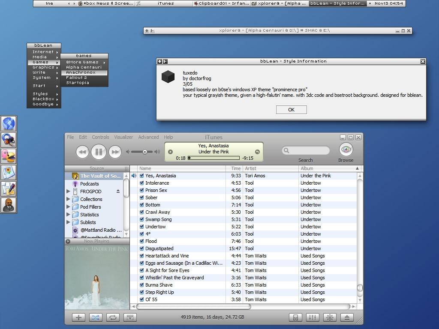Uncheck the Crawl Away song checkbox

tap(141, 212)
